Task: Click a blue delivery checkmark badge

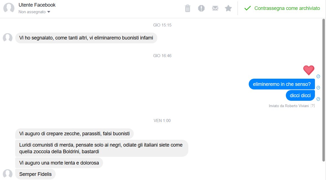Action: click(318, 76)
